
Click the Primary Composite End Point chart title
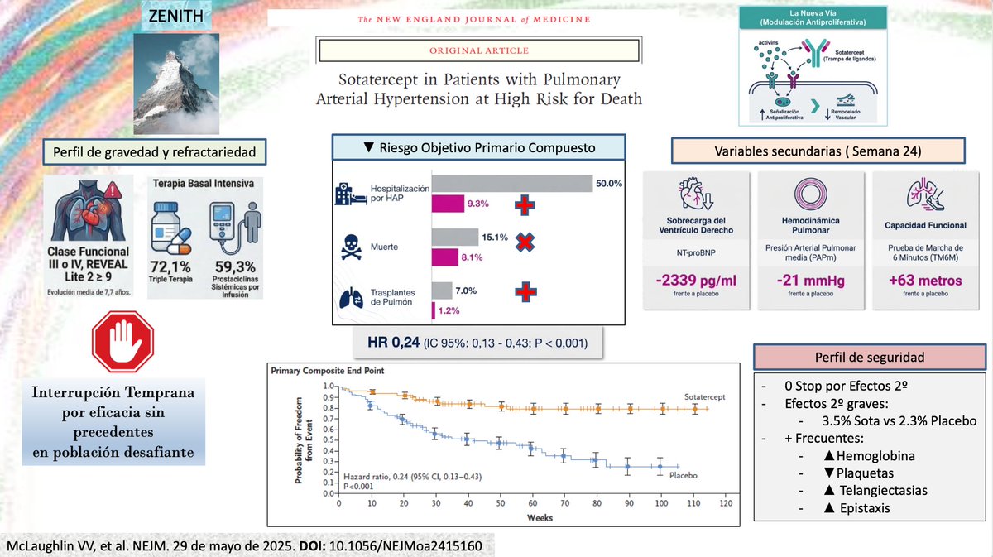click(x=327, y=371)
